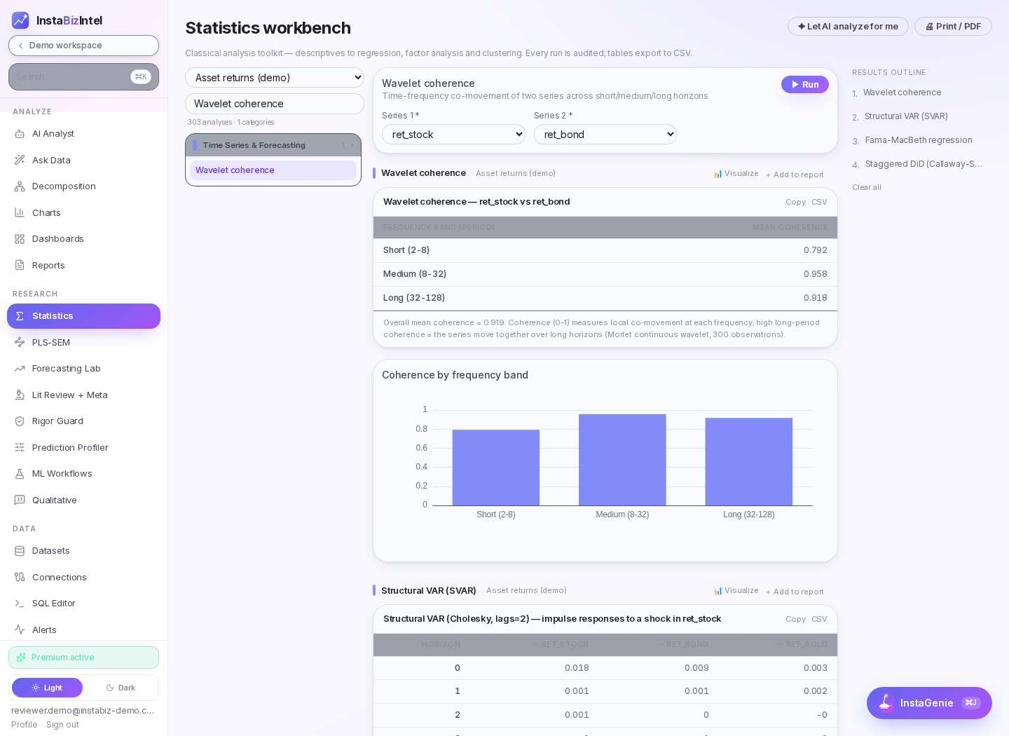Click SQL Editor terminal icon

[20, 604]
